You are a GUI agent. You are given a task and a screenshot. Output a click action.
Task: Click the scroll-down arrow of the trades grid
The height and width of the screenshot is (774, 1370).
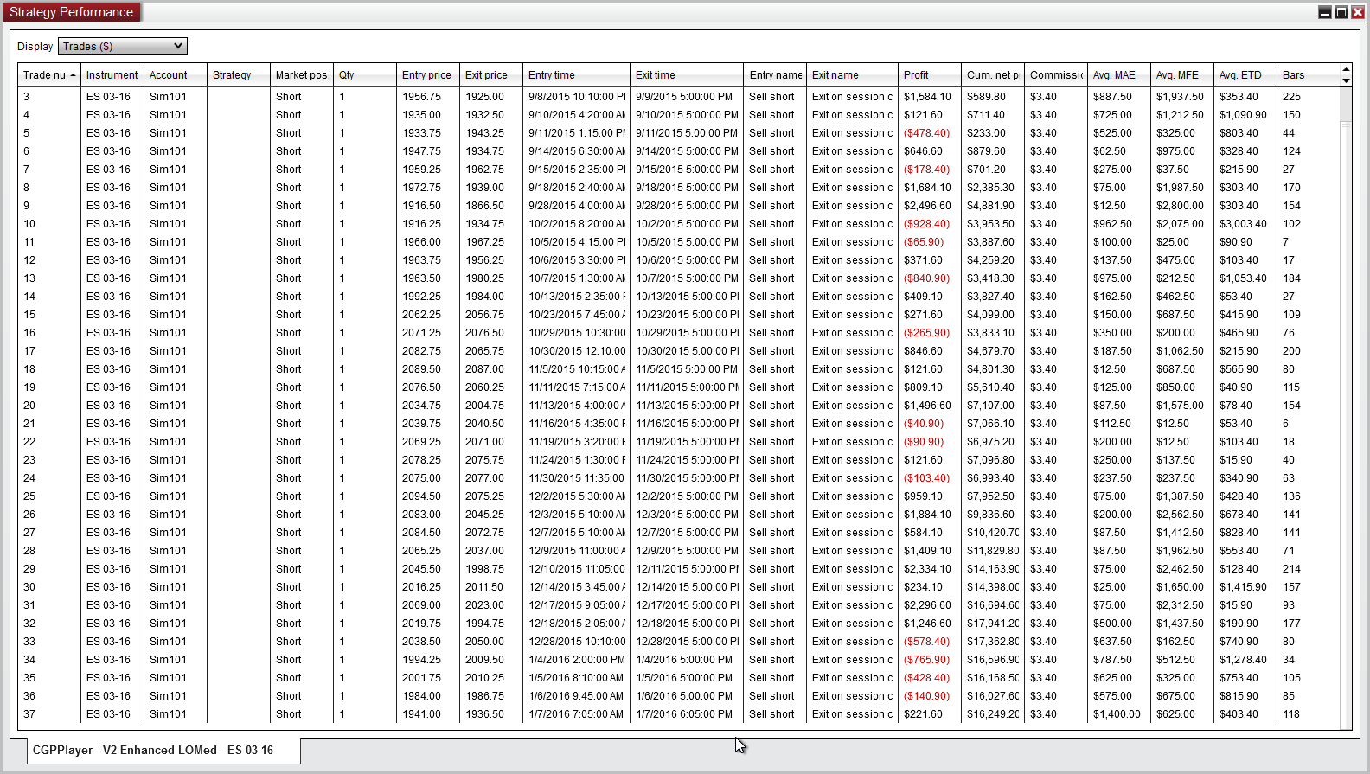coord(1346,80)
